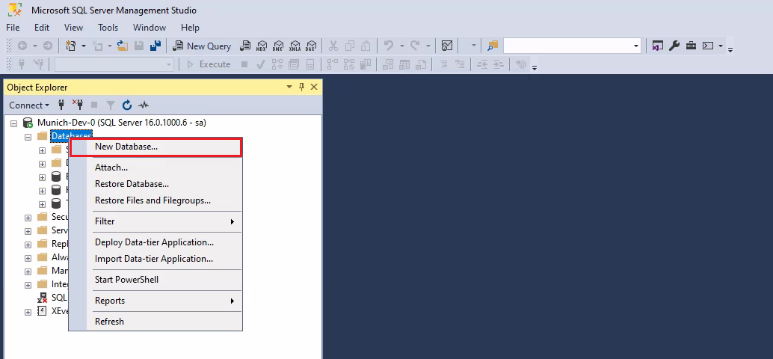
Task: Open the Command Window icon
Action: (708, 46)
